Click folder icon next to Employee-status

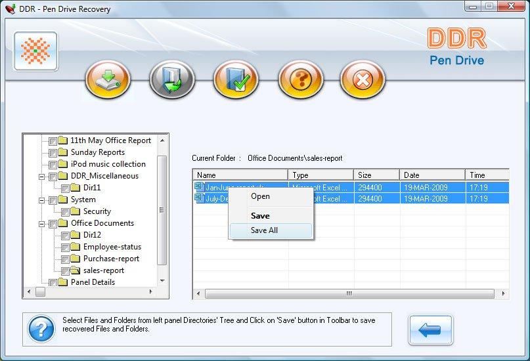[x=75, y=247]
